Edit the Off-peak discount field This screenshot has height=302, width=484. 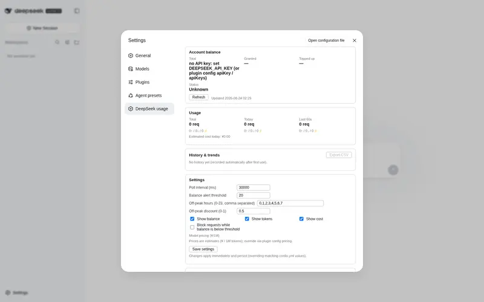[x=253, y=211]
